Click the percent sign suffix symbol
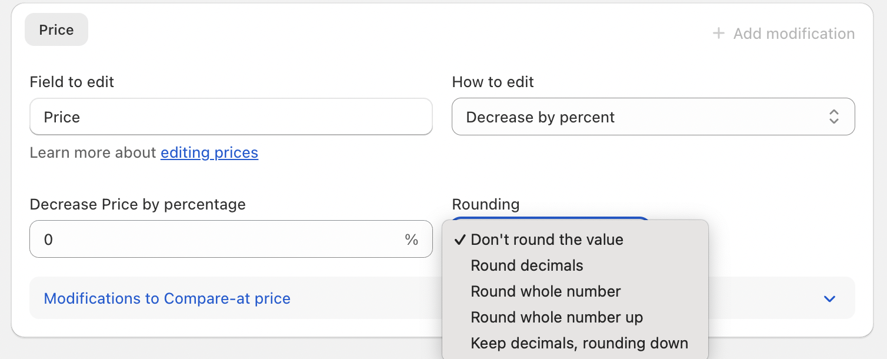This screenshot has width=887, height=359. tap(411, 240)
